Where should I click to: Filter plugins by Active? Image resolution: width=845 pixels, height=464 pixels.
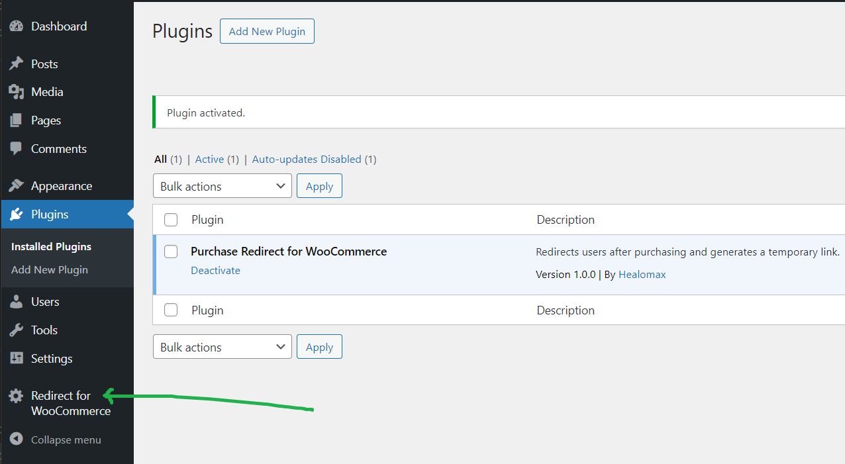pyautogui.click(x=209, y=160)
